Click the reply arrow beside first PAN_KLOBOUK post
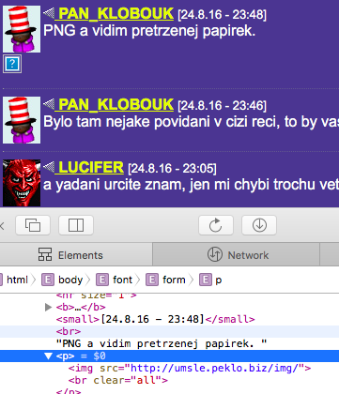The width and height of the screenshot is (339, 394). pyautogui.click(x=49, y=13)
